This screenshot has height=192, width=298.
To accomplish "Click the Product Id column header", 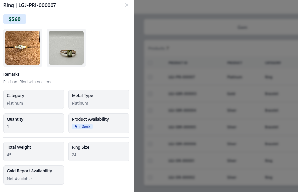I will click(x=178, y=63).
